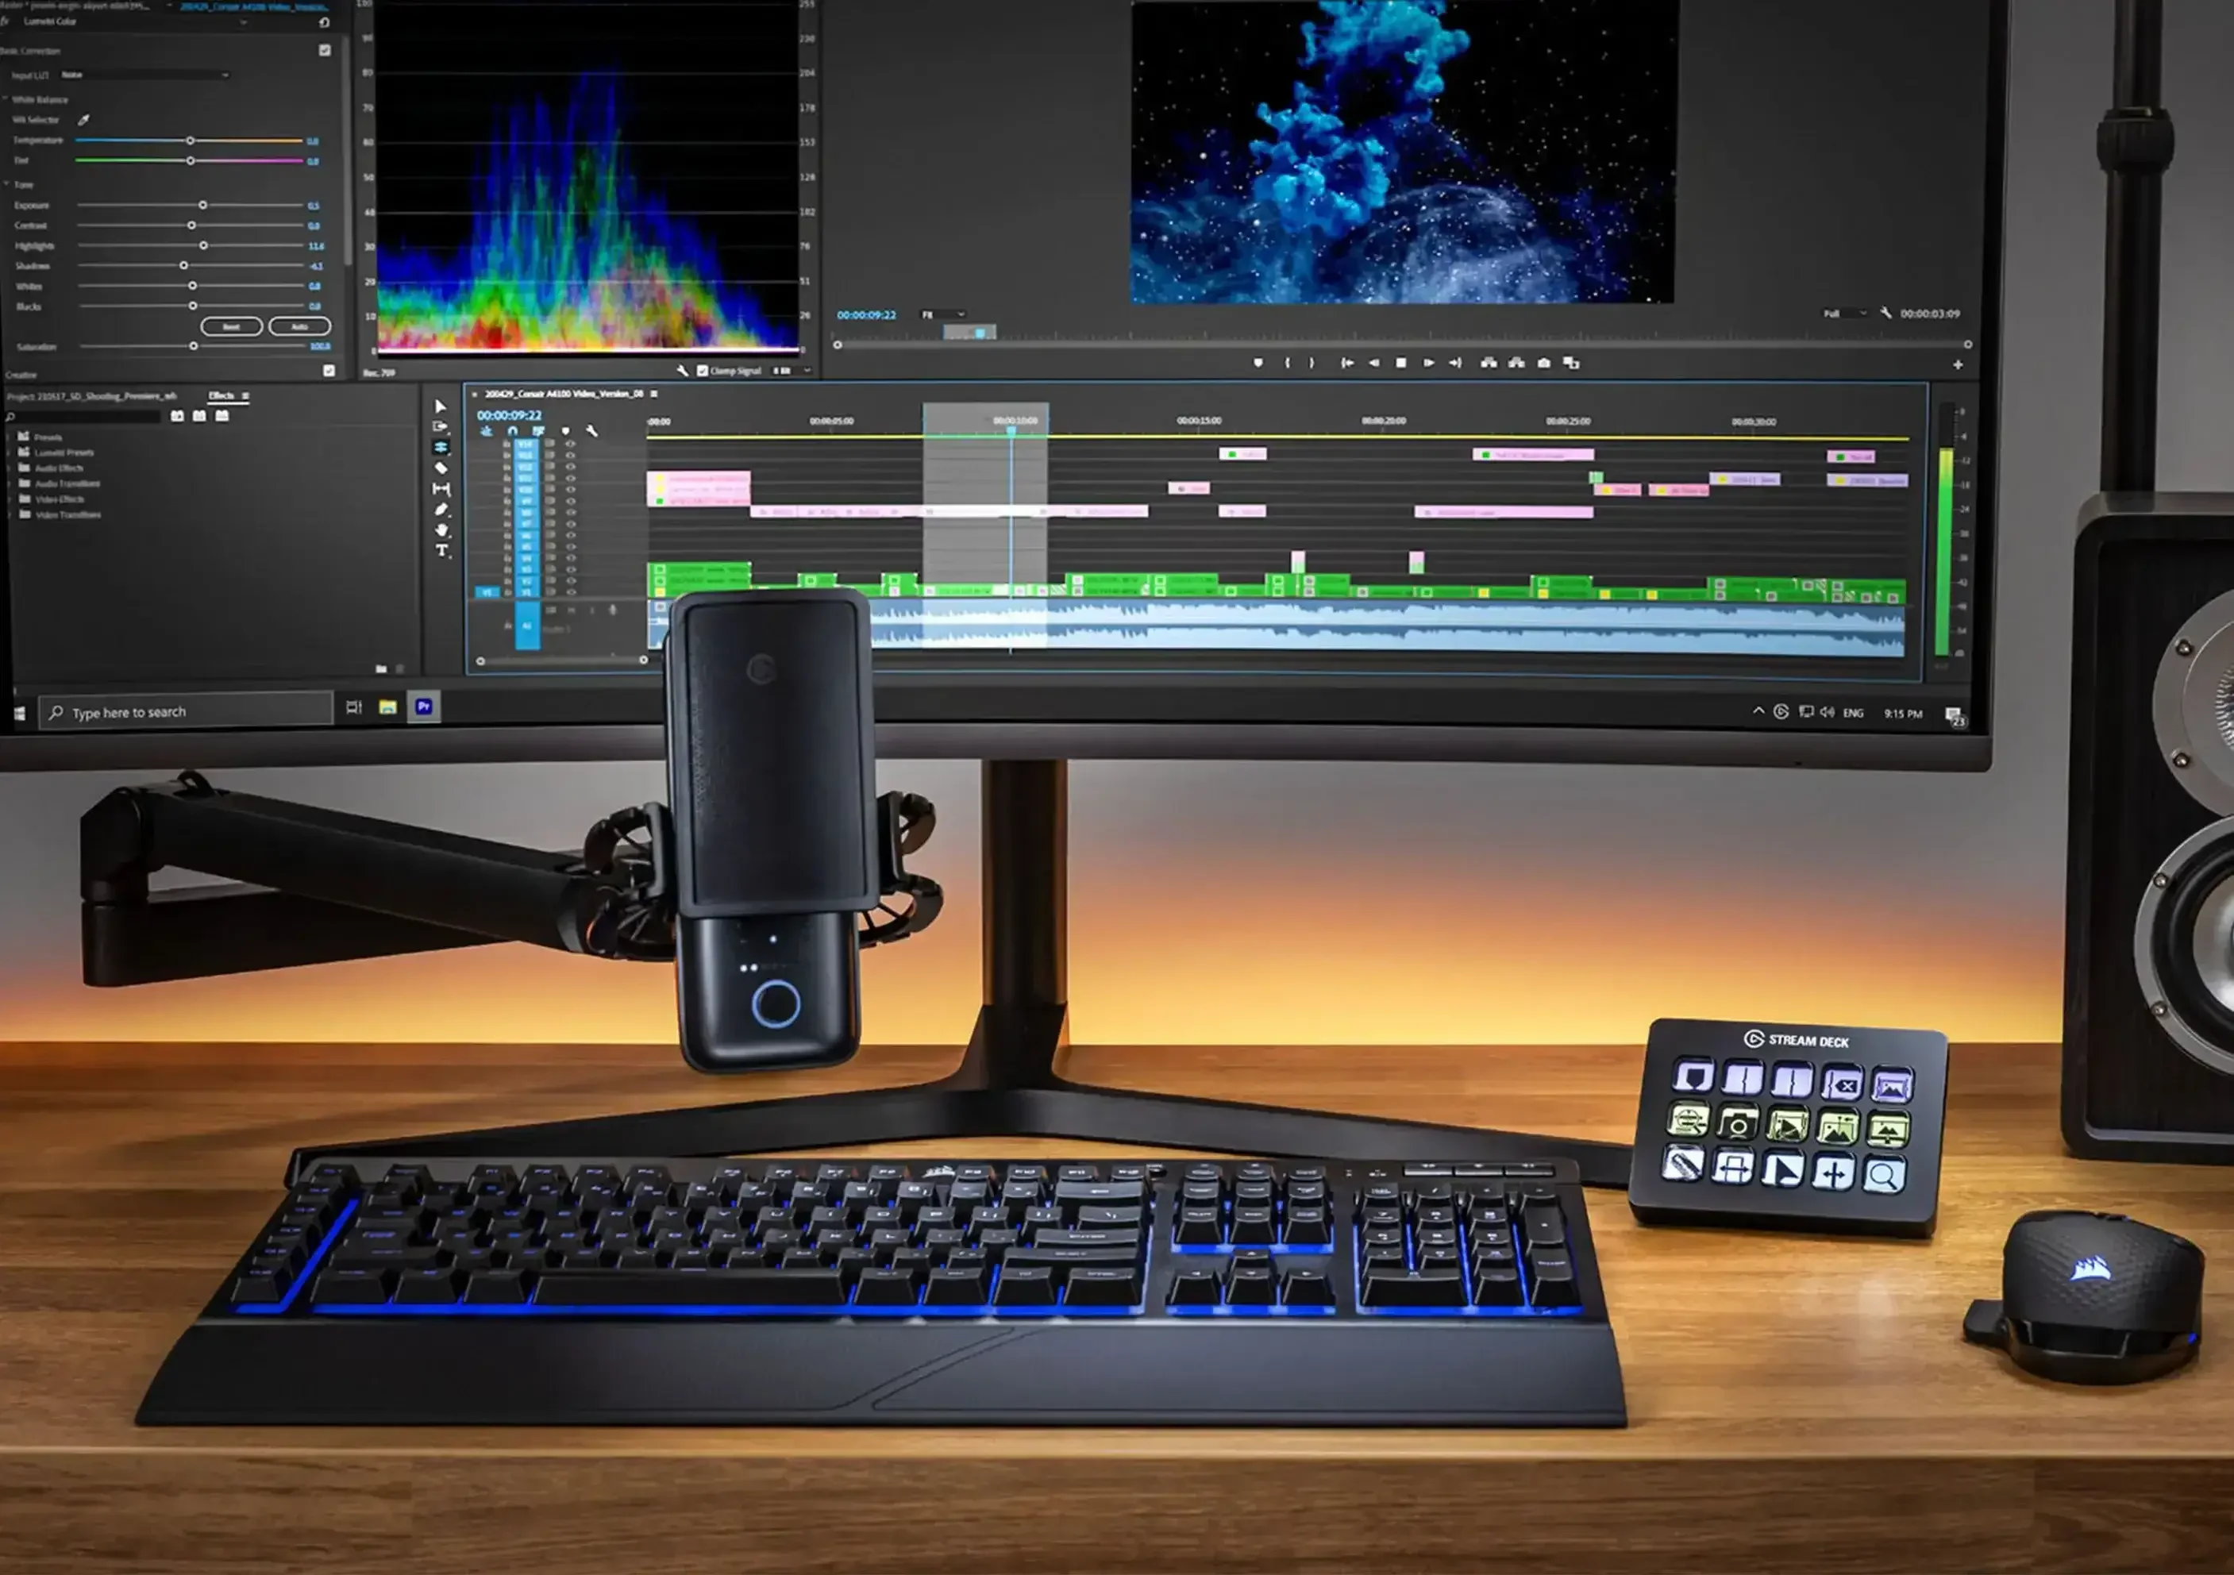Collapse the White Balance section
The width and height of the screenshot is (2234, 1575).
coord(6,98)
